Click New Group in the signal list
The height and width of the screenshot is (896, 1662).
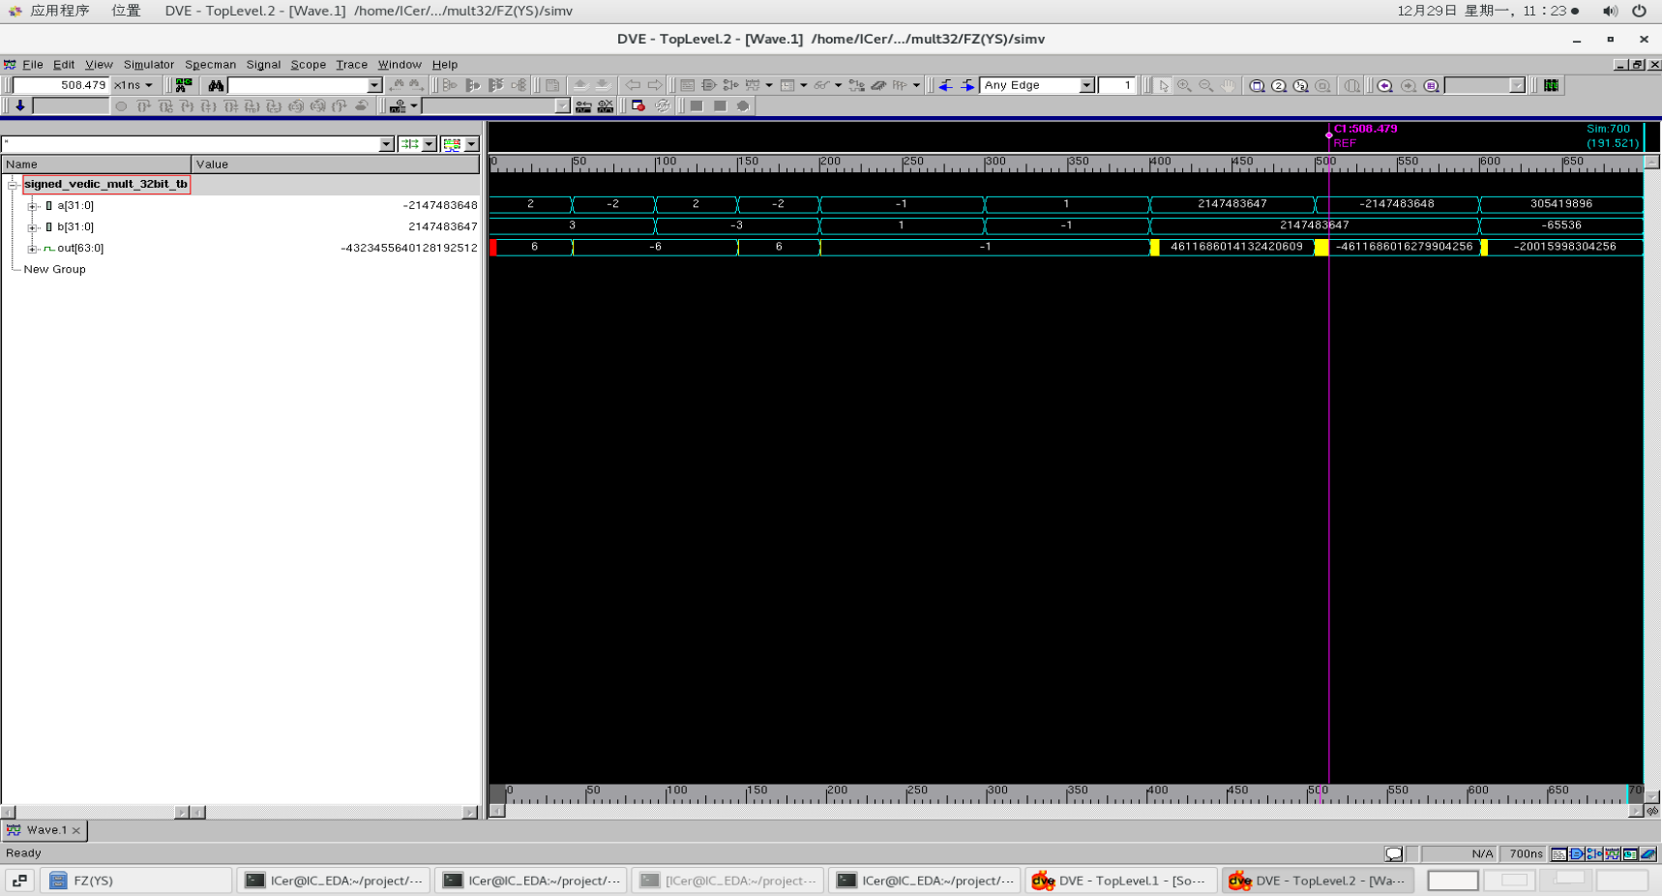(53, 269)
